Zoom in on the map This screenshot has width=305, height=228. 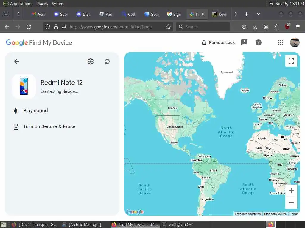(291, 191)
